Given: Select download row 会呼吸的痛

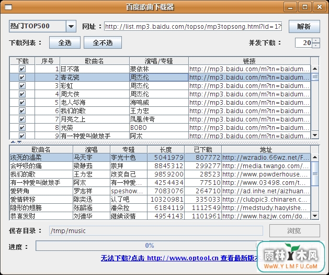Looking at the screenshot, I should coord(160,166).
